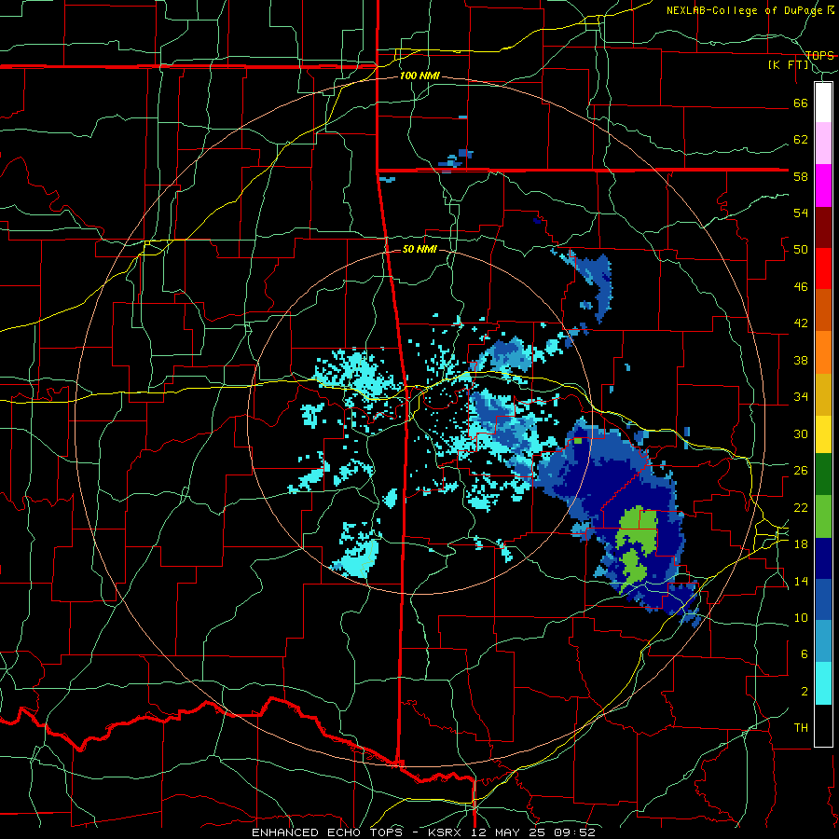
Task: Select the "2" legend value
Action: [804, 692]
